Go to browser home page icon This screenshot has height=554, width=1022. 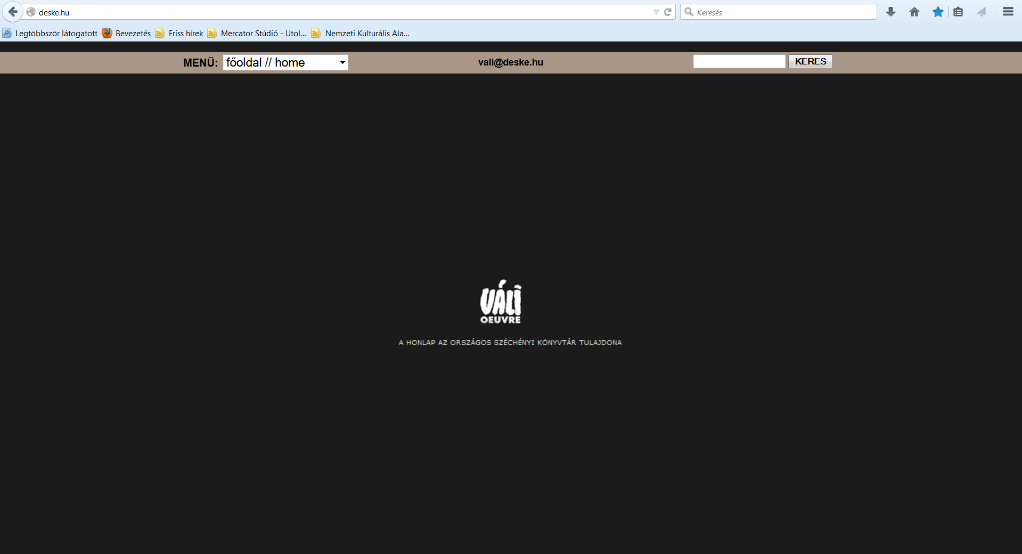(x=914, y=12)
